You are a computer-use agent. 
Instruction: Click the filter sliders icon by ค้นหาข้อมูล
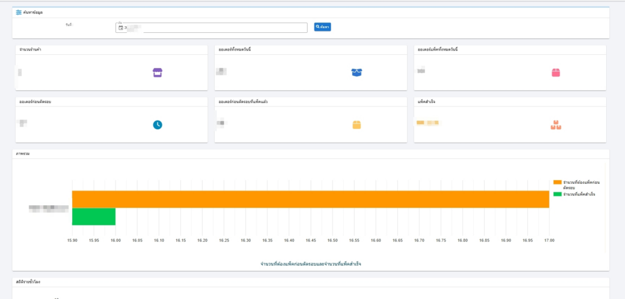[x=19, y=12]
